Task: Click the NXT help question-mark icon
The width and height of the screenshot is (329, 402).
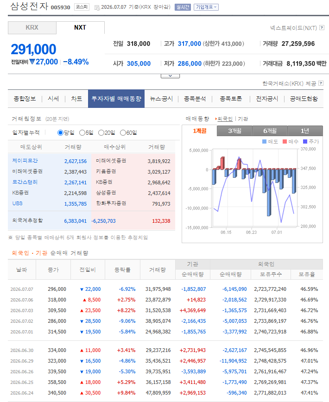Action: point(322,28)
